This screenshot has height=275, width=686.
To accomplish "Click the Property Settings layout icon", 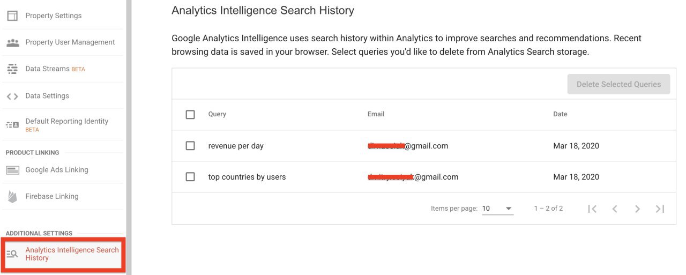I will tap(12, 16).
